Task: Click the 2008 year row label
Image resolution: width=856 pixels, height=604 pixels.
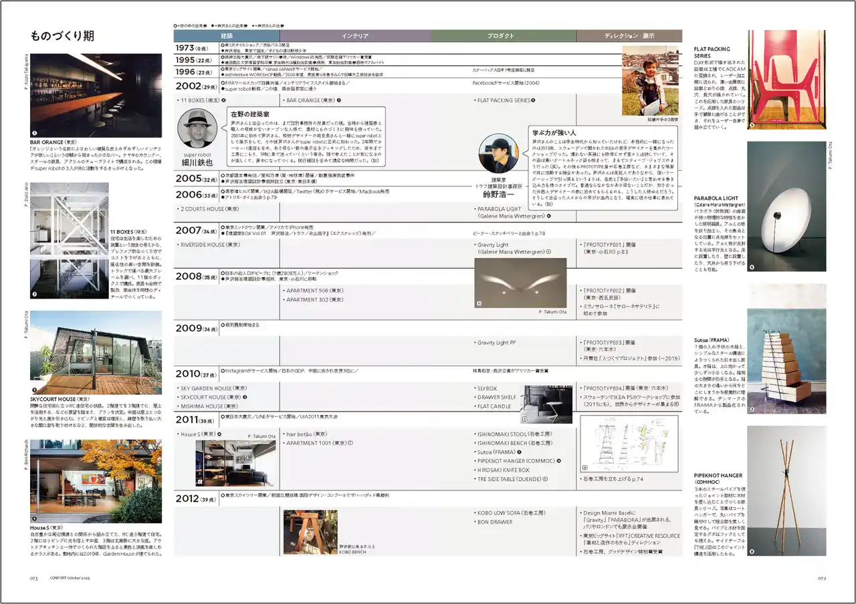Action: (x=187, y=277)
